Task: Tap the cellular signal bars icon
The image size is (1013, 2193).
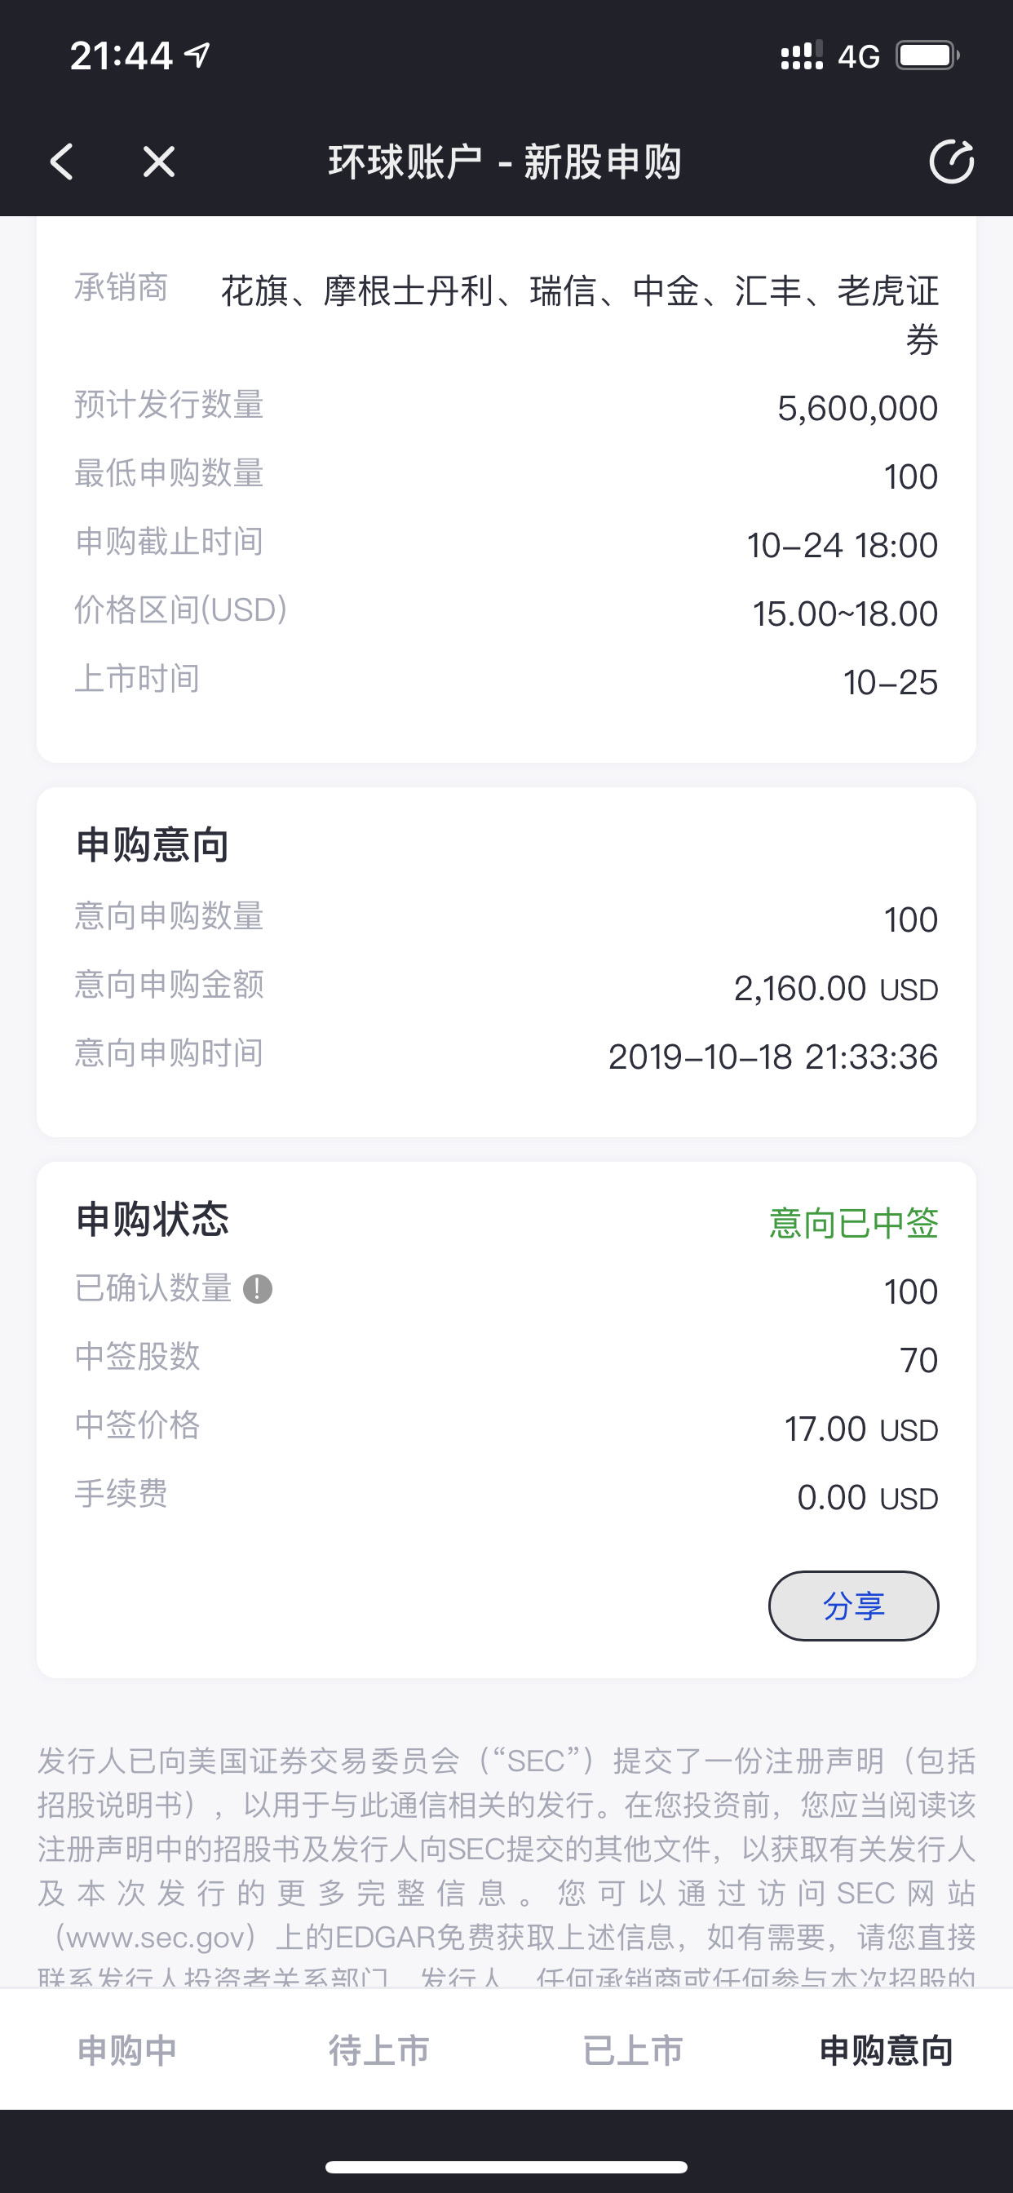Action: (801, 56)
